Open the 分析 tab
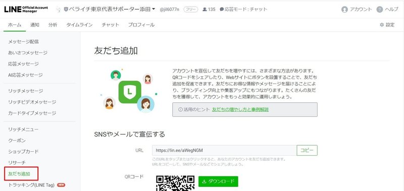Image resolution: width=404 pixels, height=191 pixels. [x=53, y=25]
